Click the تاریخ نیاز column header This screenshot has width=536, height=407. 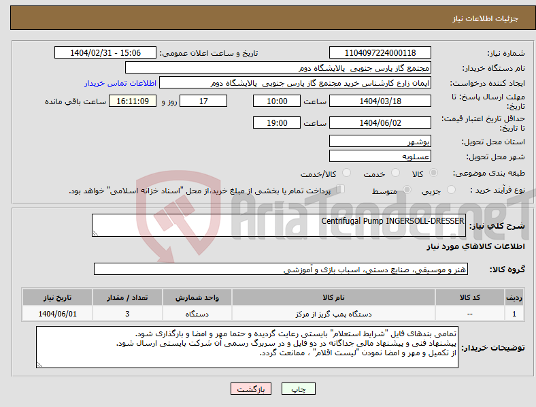point(57,297)
